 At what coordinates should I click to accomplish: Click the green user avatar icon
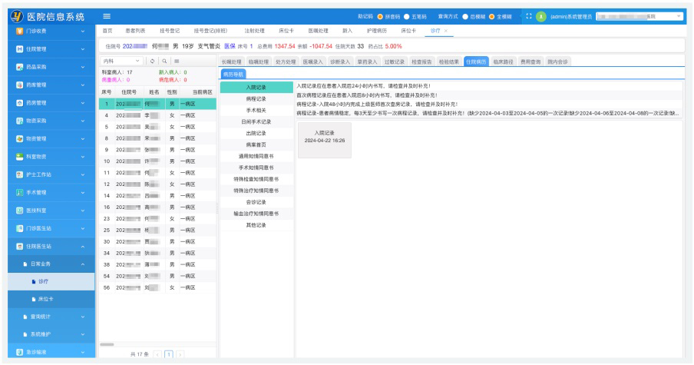tap(541, 16)
